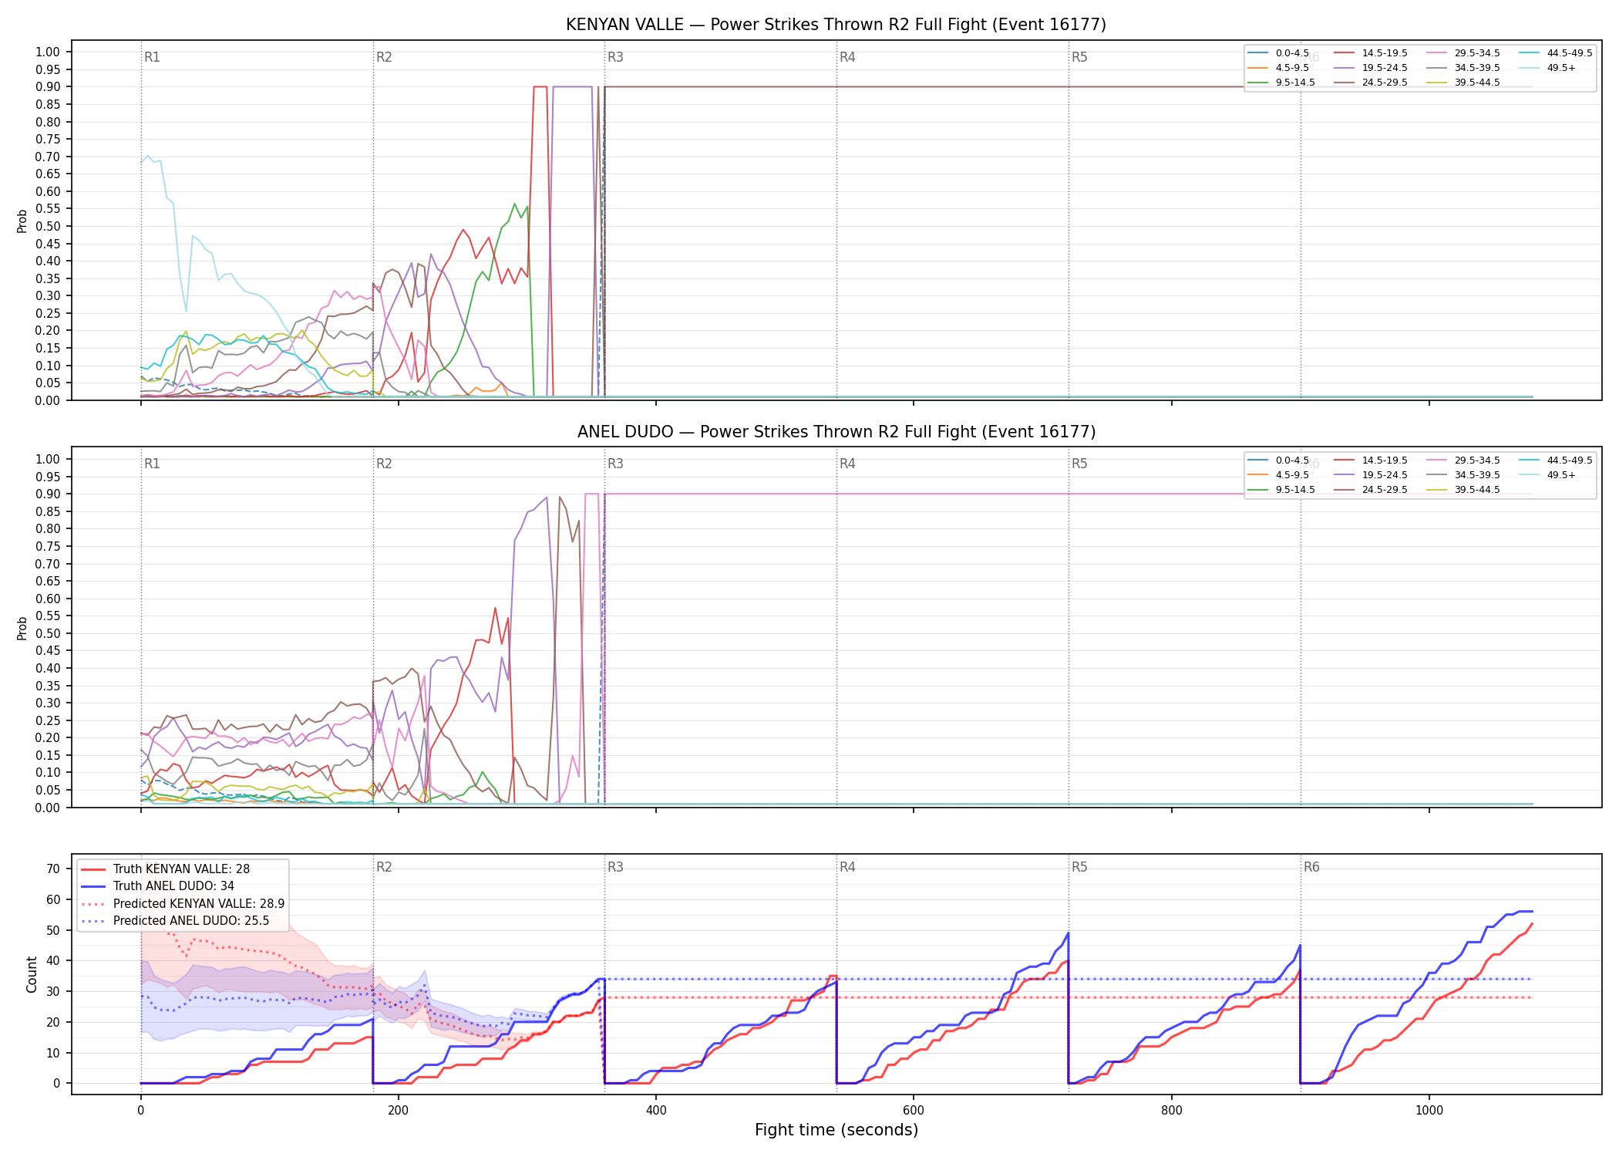Image resolution: width=1619 pixels, height=1157 pixels.
Task: Select 'Truth KENYAN VALLE: 28' legend entry
Action: click(x=181, y=869)
